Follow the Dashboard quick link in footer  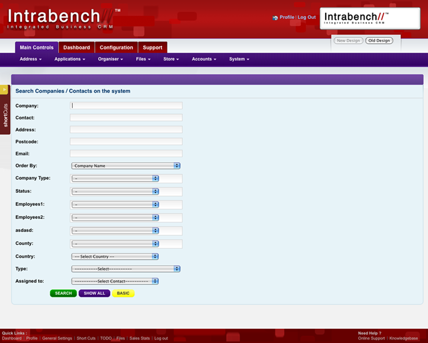click(x=12, y=338)
